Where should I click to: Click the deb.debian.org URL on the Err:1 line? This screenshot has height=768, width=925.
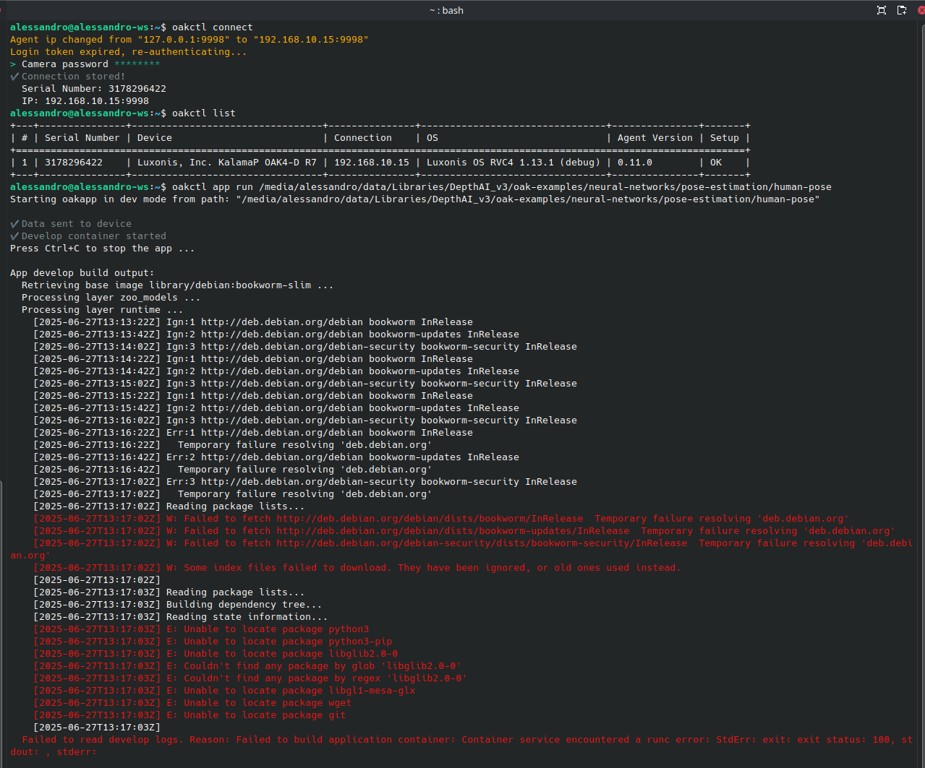pos(307,433)
